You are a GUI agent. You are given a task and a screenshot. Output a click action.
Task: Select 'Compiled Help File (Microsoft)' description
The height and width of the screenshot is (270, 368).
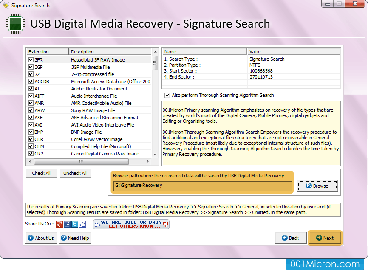pyautogui.click(x=101, y=146)
